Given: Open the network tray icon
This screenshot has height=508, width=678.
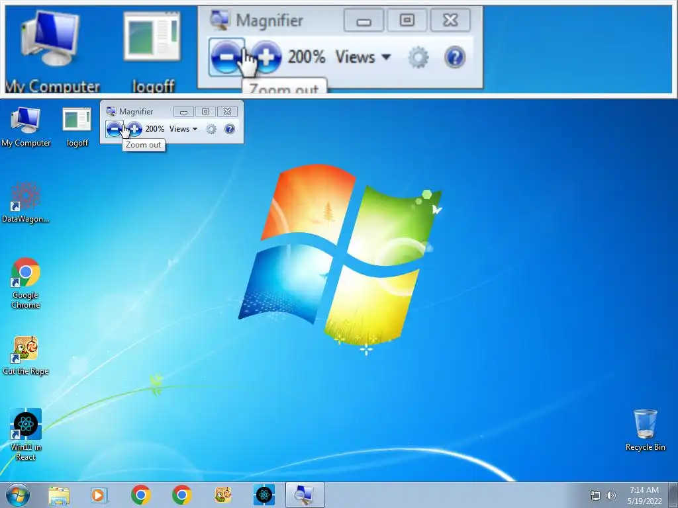Looking at the screenshot, I should (595, 495).
